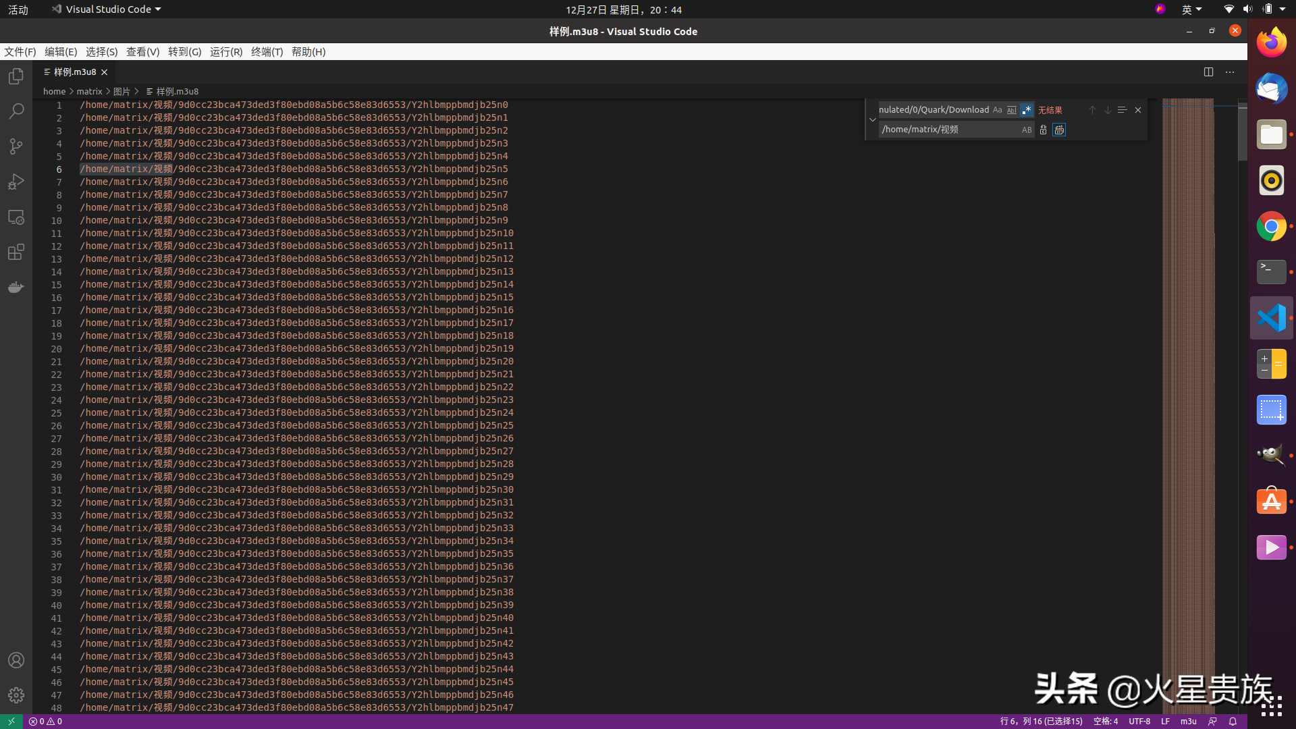Open the Accounts menu icon

[16, 660]
